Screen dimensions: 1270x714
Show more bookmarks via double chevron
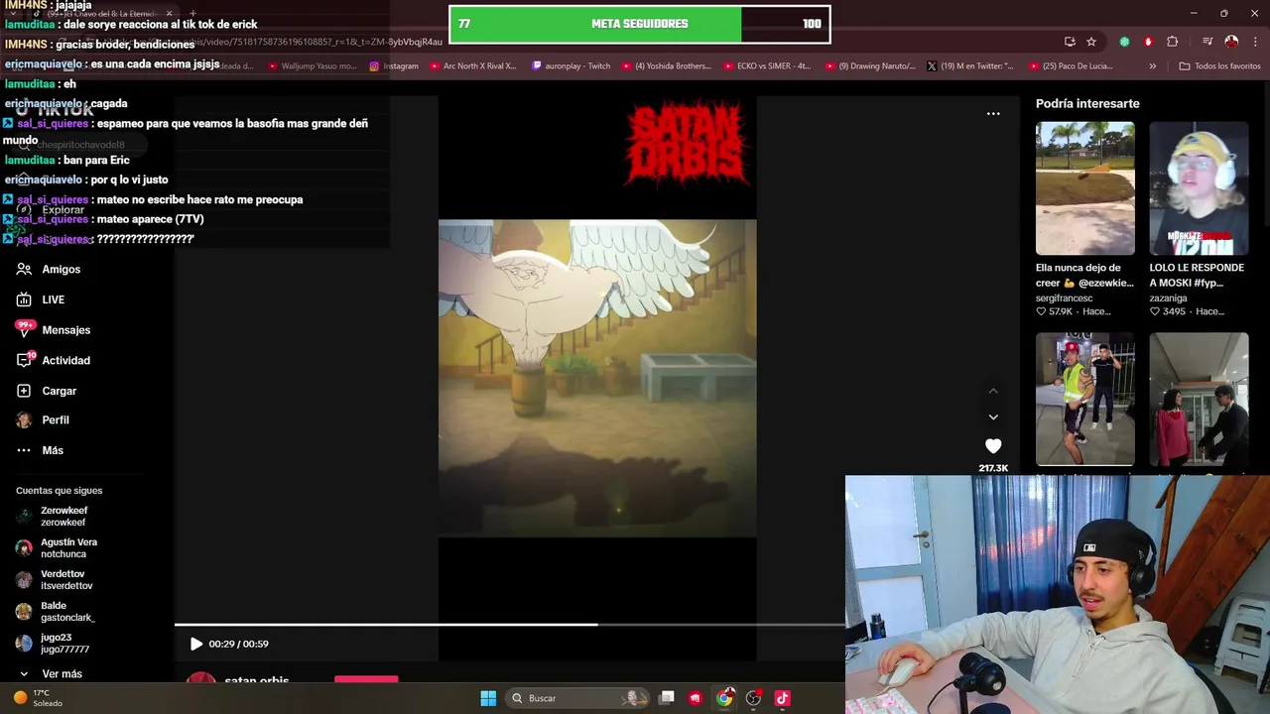pyautogui.click(x=1152, y=66)
